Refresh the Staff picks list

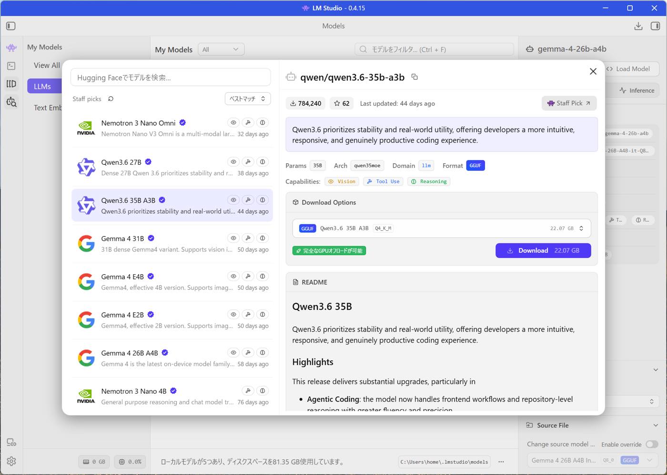click(x=111, y=99)
